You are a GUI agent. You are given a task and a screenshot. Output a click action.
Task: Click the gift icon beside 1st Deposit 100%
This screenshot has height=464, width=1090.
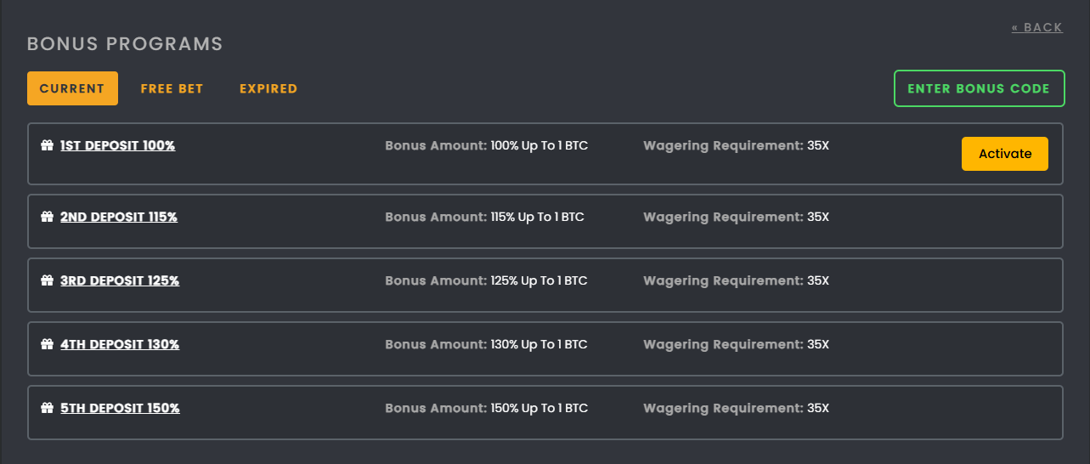tap(48, 145)
